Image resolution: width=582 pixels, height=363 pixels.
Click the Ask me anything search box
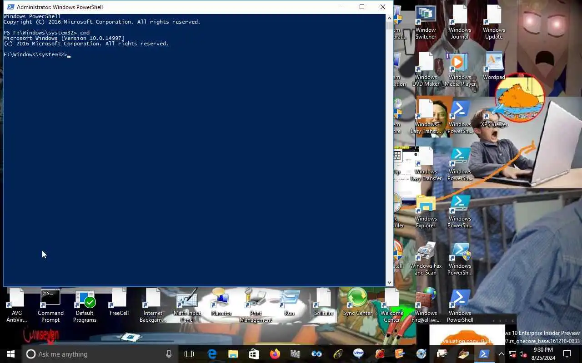(x=100, y=354)
